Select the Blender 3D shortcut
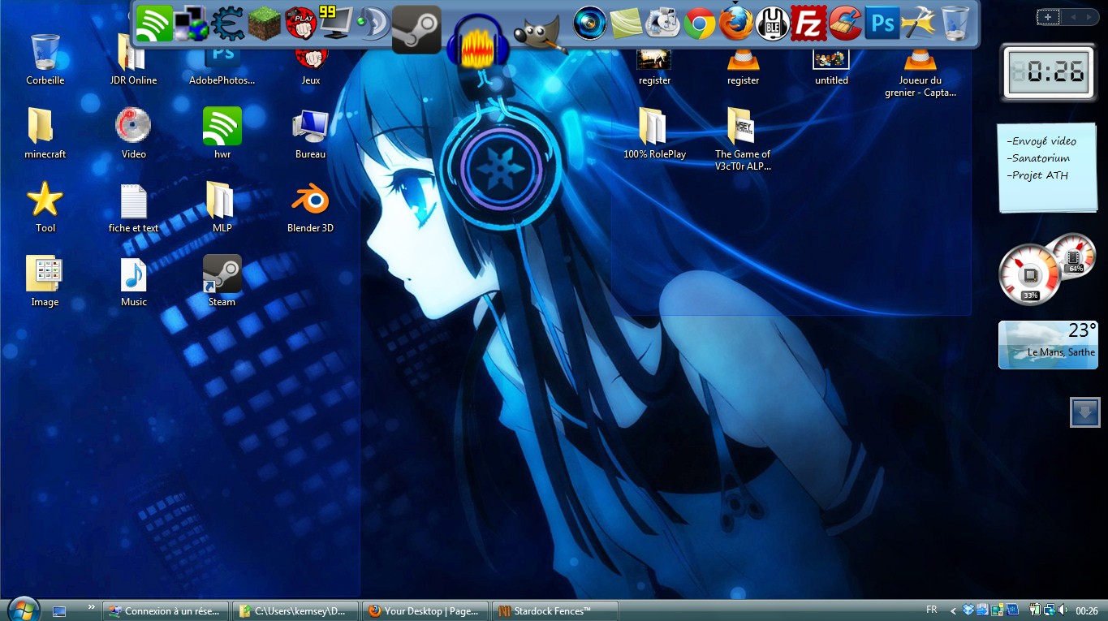 pyautogui.click(x=310, y=208)
